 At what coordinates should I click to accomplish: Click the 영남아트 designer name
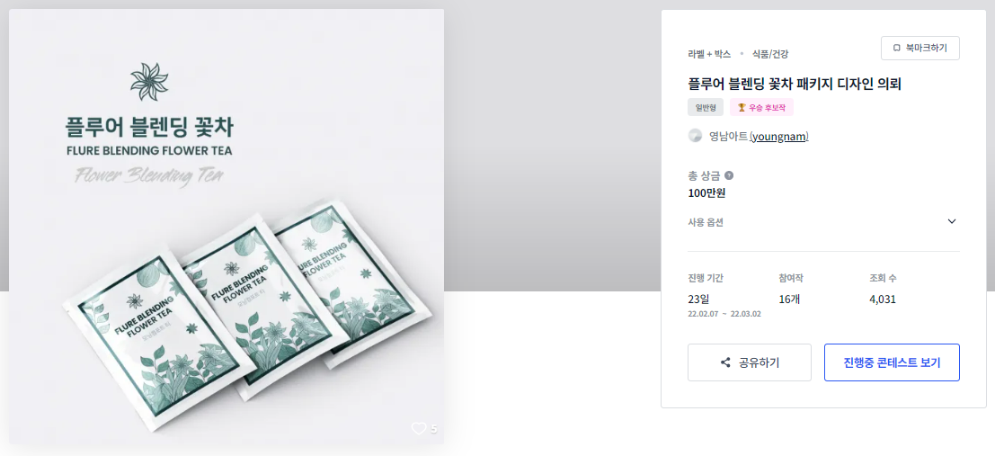tap(728, 137)
